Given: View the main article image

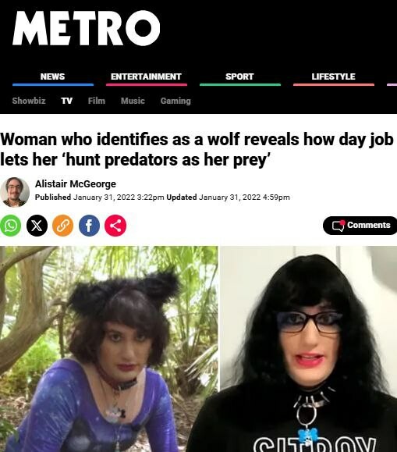Looking at the screenshot, I should coord(198,349).
